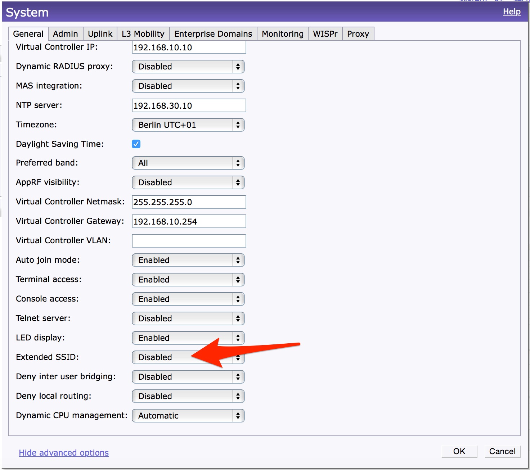Open the Dynamic CPU management dropdown

tap(188, 415)
